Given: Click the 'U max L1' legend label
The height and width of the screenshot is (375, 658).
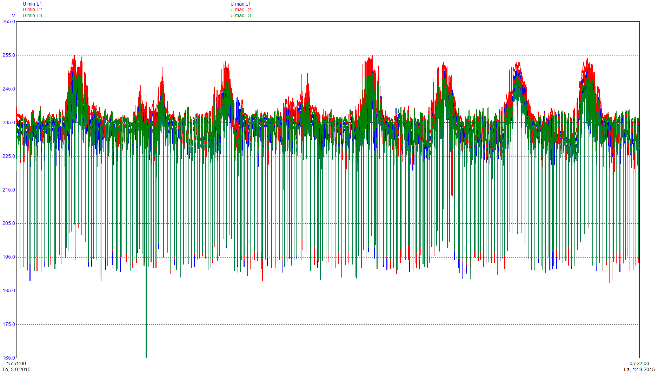Looking at the screenshot, I should (x=241, y=4).
